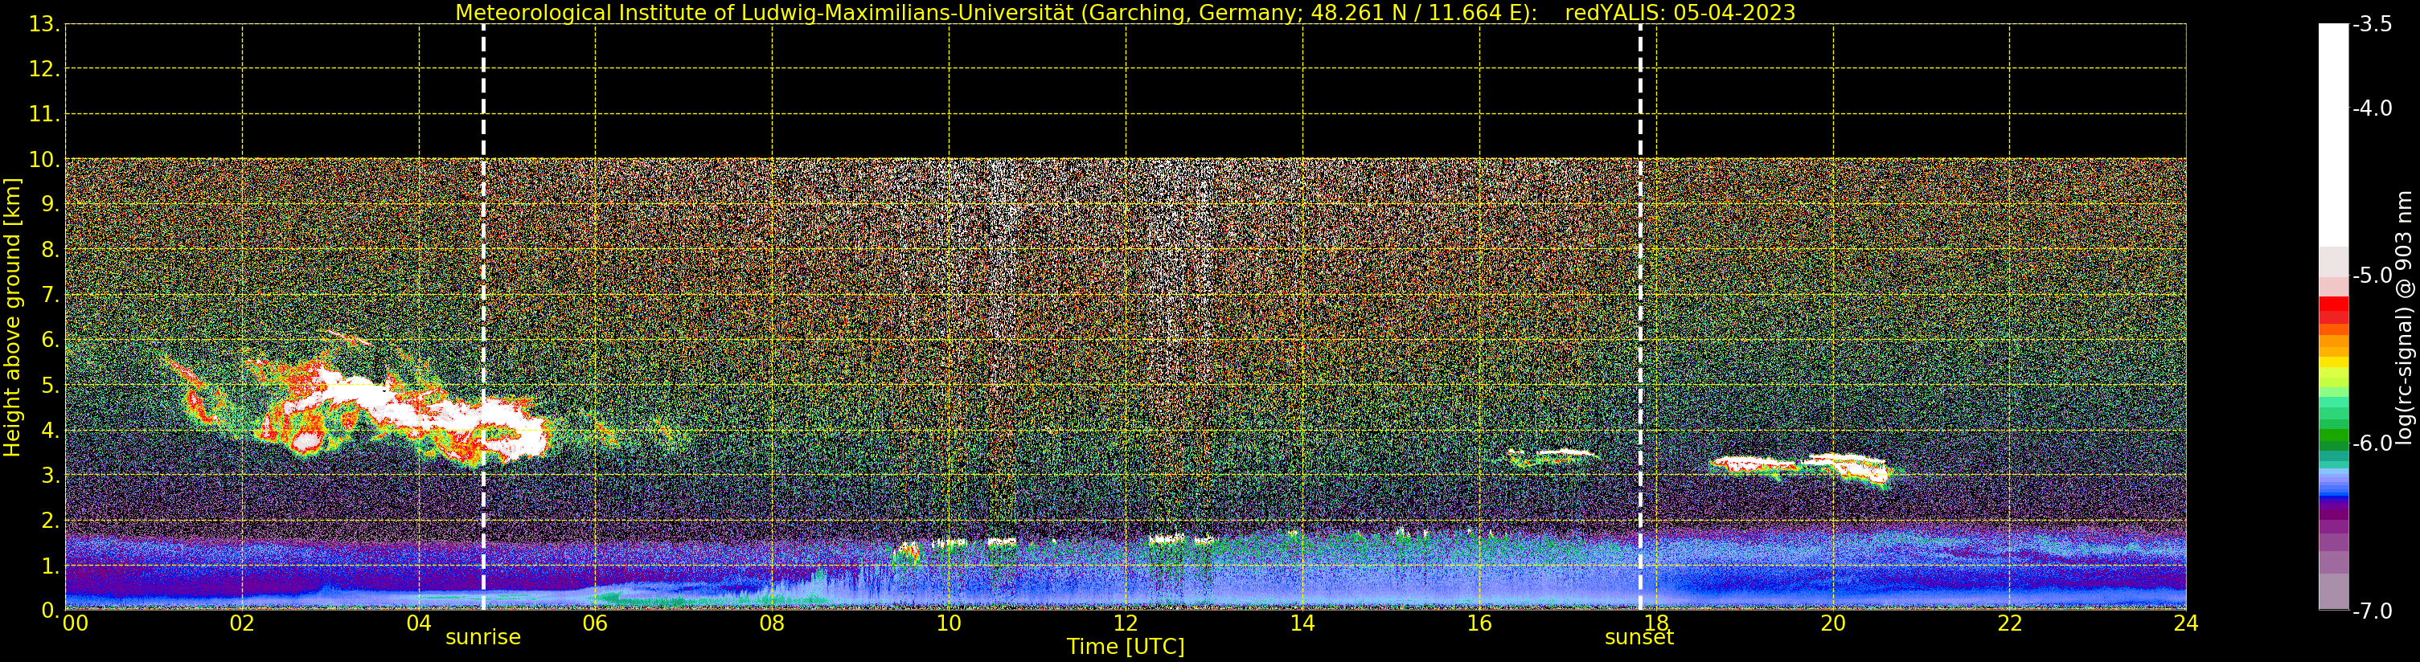Click the '06' time axis tick label

pos(596,623)
